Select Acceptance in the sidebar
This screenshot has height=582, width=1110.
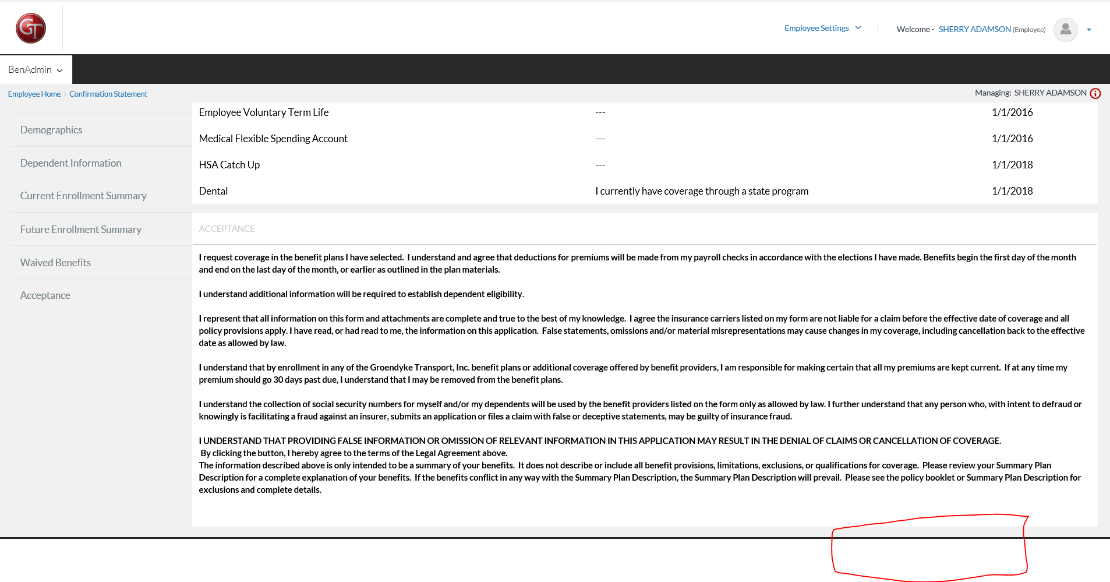[x=45, y=295]
